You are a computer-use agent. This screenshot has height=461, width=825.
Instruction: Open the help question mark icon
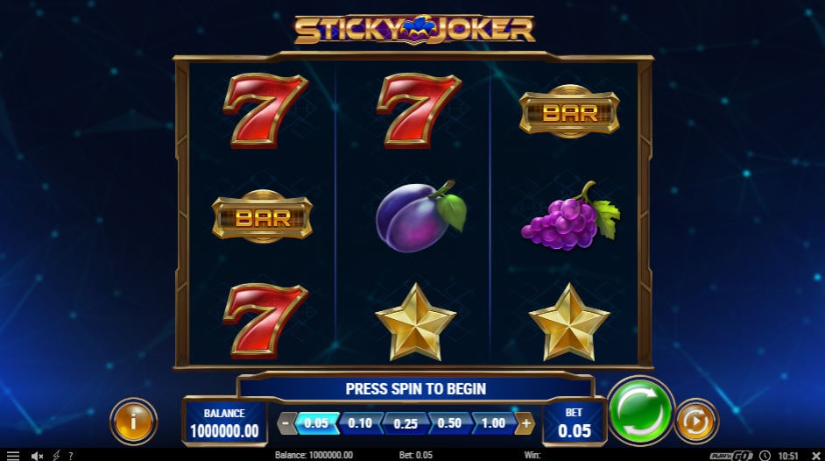[71, 456]
